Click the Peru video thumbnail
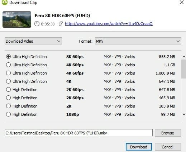The image size is (186, 152). point(17,19)
